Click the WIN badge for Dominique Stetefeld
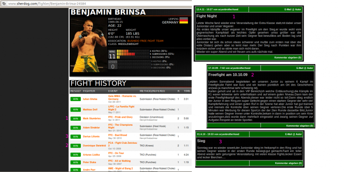 tap(76, 145)
